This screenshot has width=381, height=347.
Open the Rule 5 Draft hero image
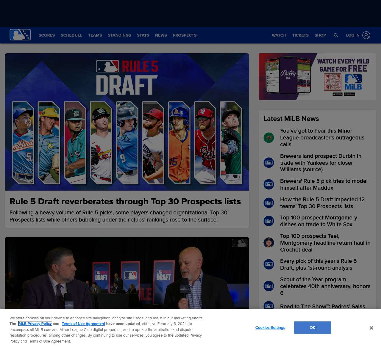click(127, 122)
